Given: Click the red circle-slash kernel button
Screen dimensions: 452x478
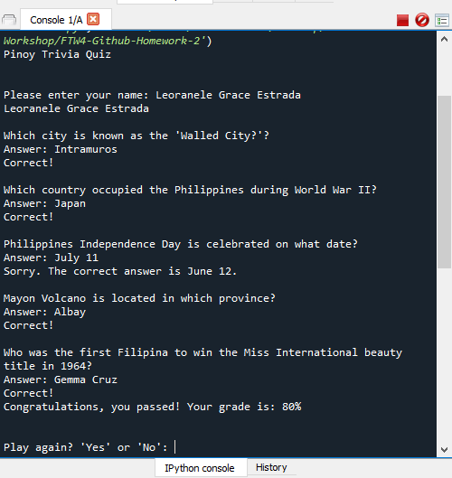Looking at the screenshot, I should (x=422, y=21).
